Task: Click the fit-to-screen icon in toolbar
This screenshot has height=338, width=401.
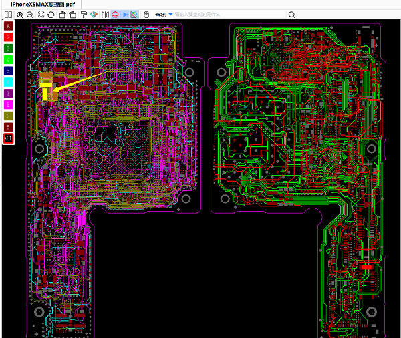Action: (x=41, y=14)
